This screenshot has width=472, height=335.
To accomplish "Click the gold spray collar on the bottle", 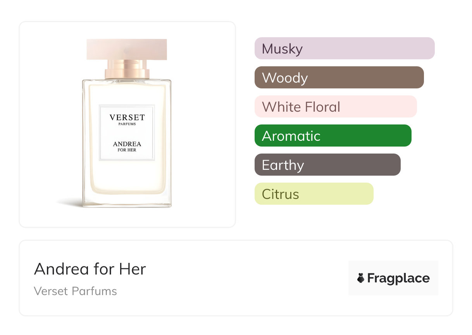I will [127, 69].
